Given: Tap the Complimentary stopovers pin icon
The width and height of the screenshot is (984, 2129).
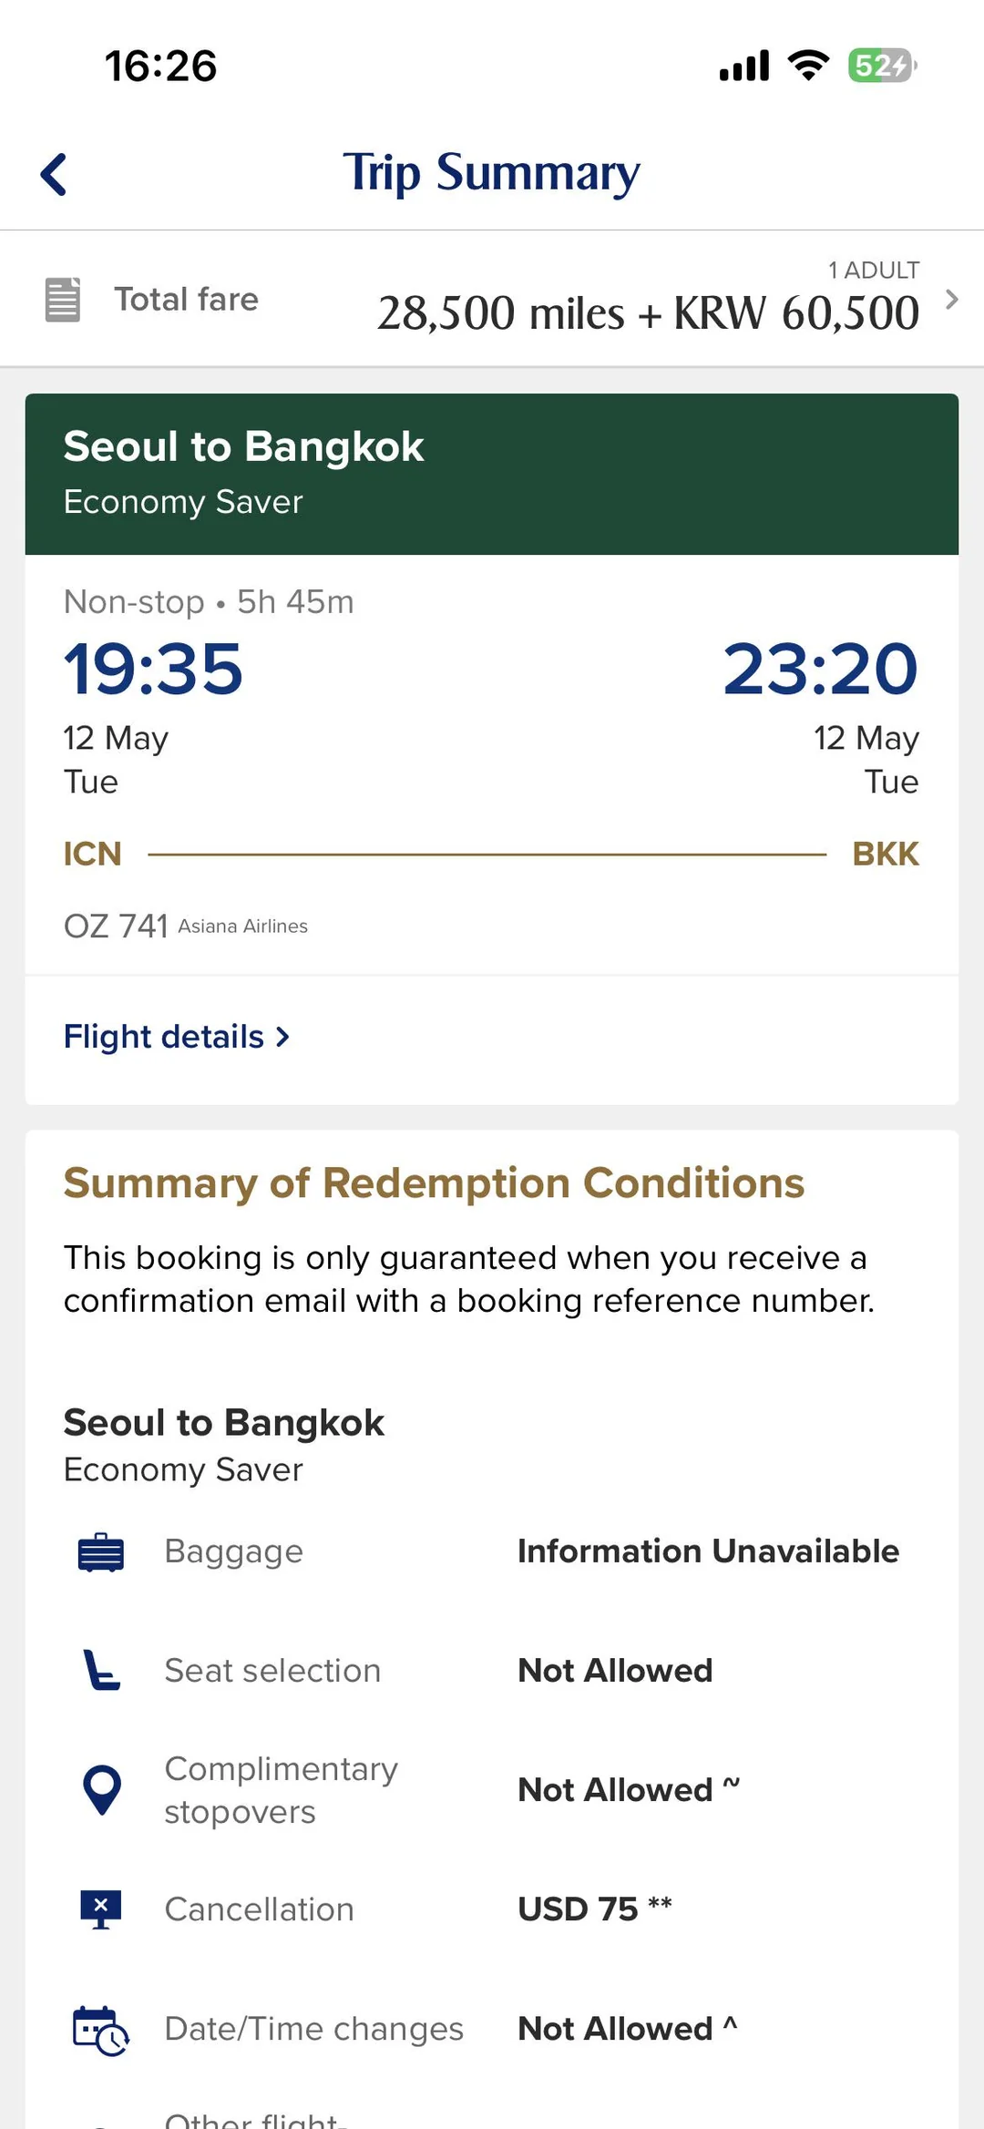Looking at the screenshot, I should [x=101, y=1789].
